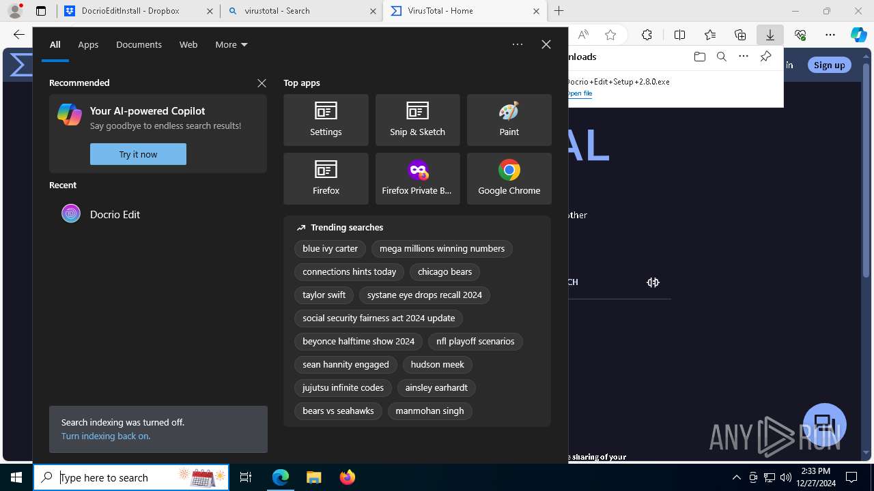The width and height of the screenshot is (874, 491).
Task: Toggle the Edge Downloads button
Action: point(770,35)
